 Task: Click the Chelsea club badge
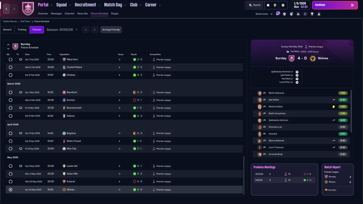point(64,75)
